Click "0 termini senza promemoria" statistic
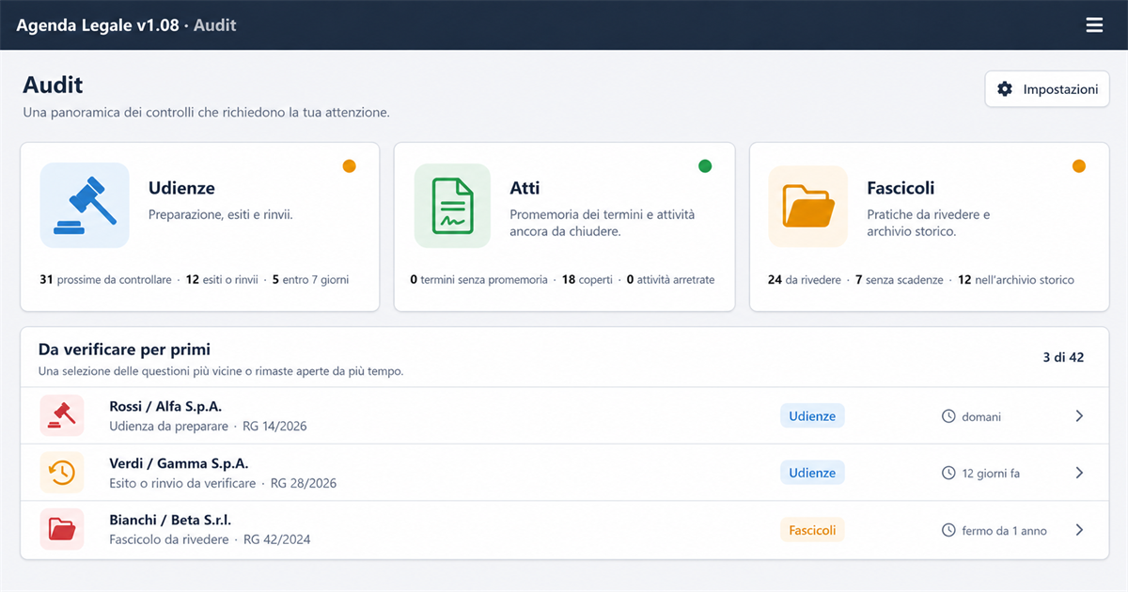The width and height of the screenshot is (1128, 592). (x=478, y=280)
